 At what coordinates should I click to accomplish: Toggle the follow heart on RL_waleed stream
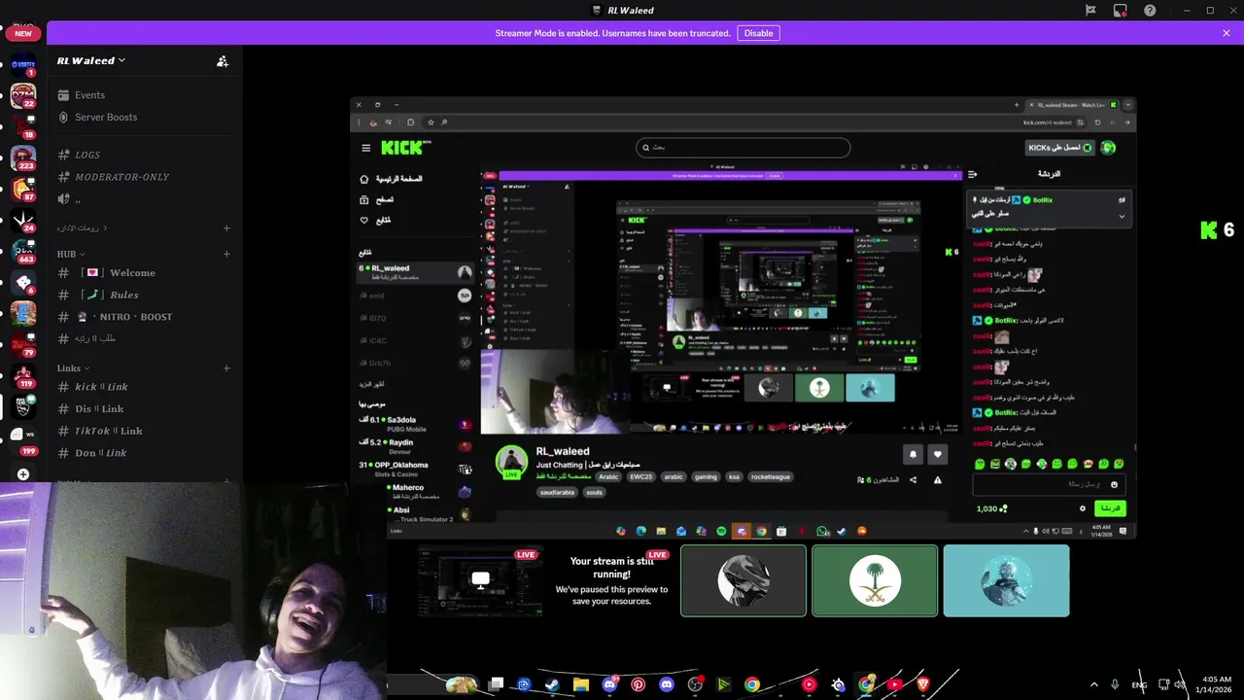click(938, 454)
